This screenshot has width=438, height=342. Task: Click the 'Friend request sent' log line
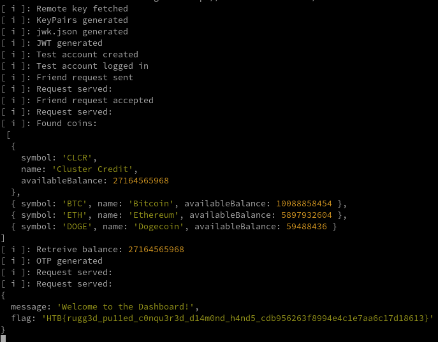click(x=84, y=77)
